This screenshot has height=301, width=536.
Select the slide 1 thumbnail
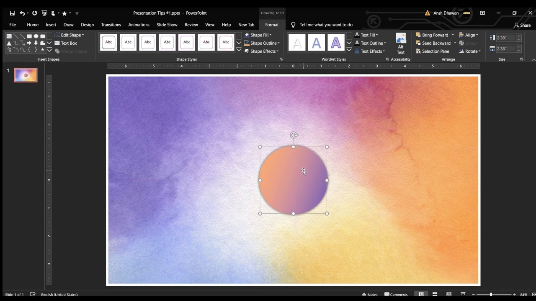click(x=26, y=75)
